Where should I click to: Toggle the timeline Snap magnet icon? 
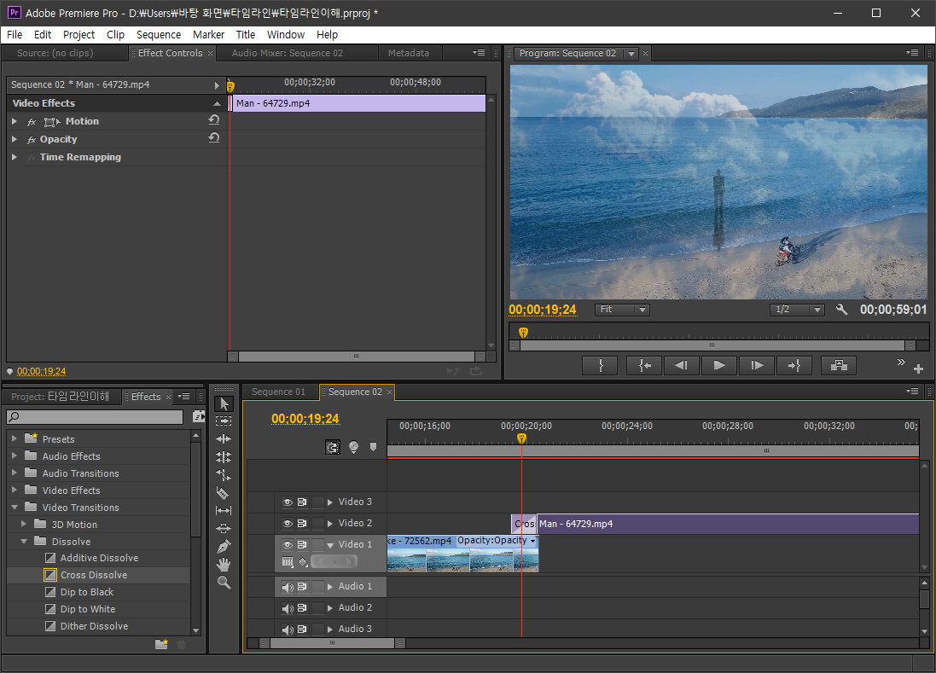coord(333,447)
